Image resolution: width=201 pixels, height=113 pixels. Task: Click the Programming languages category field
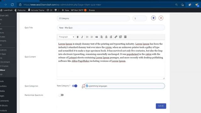pyautogui.click(x=125, y=86)
